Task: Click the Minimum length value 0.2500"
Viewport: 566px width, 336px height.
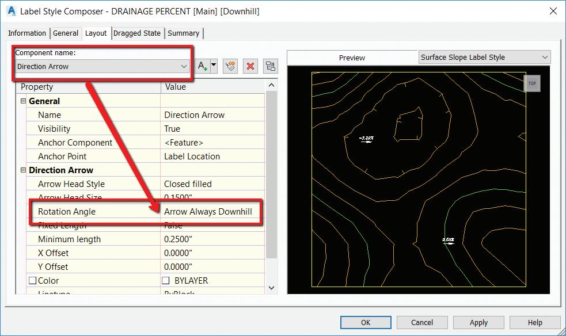Action: point(178,239)
